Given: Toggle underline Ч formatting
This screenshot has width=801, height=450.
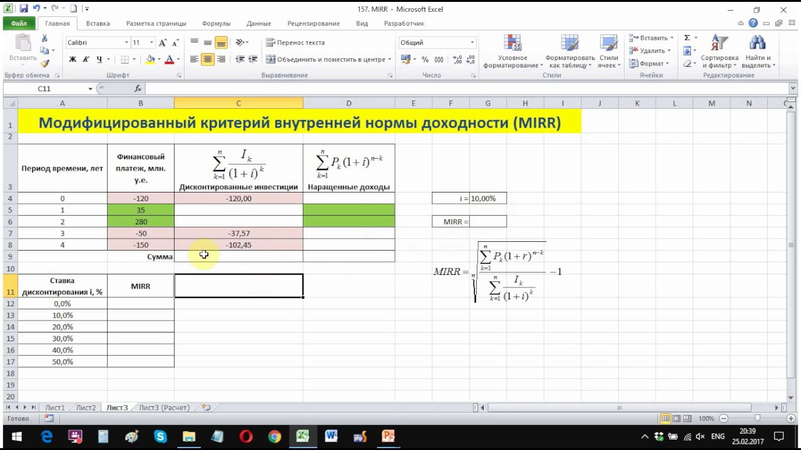Looking at the screenshot, I should [99, 59].
